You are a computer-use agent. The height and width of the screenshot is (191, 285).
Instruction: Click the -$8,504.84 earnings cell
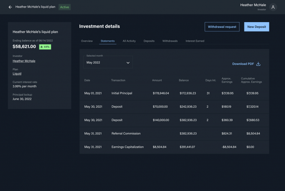click(x=229, y=147)
